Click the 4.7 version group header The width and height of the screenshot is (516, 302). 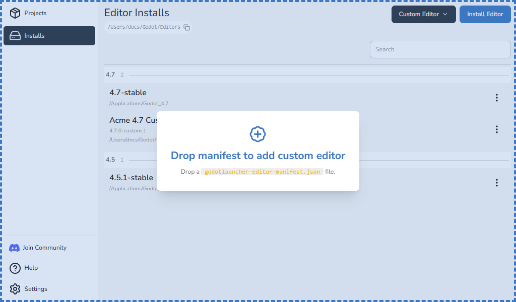307,75
